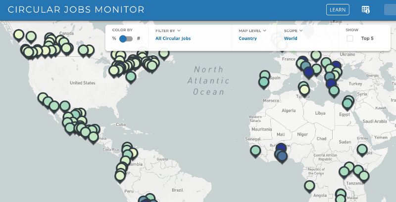Click the map pin above Angola
Screen dimensions: 396x202
[x=309, y=186]
